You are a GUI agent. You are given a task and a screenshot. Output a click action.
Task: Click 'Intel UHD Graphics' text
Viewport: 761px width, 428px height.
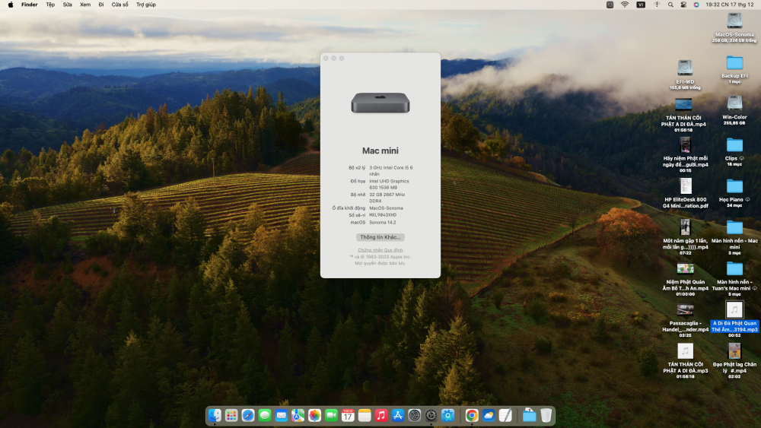[x=389, y=181]
